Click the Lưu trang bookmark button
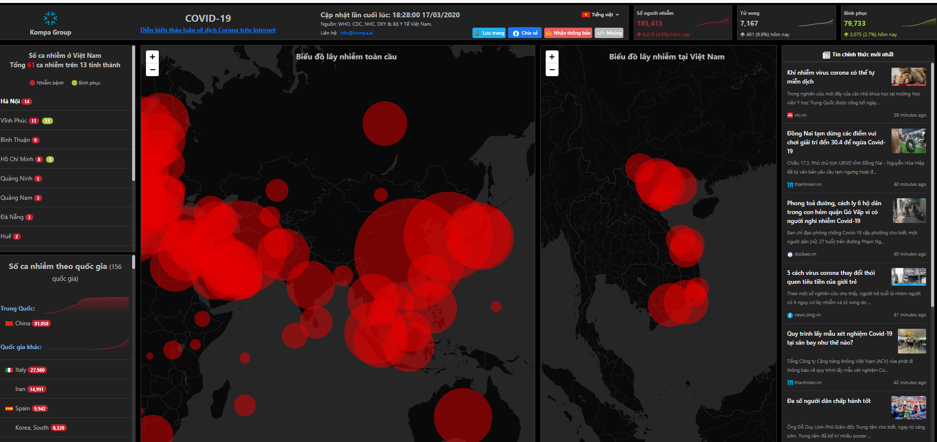The height and width of the screenshot is (442, 937). click(489, 33)
